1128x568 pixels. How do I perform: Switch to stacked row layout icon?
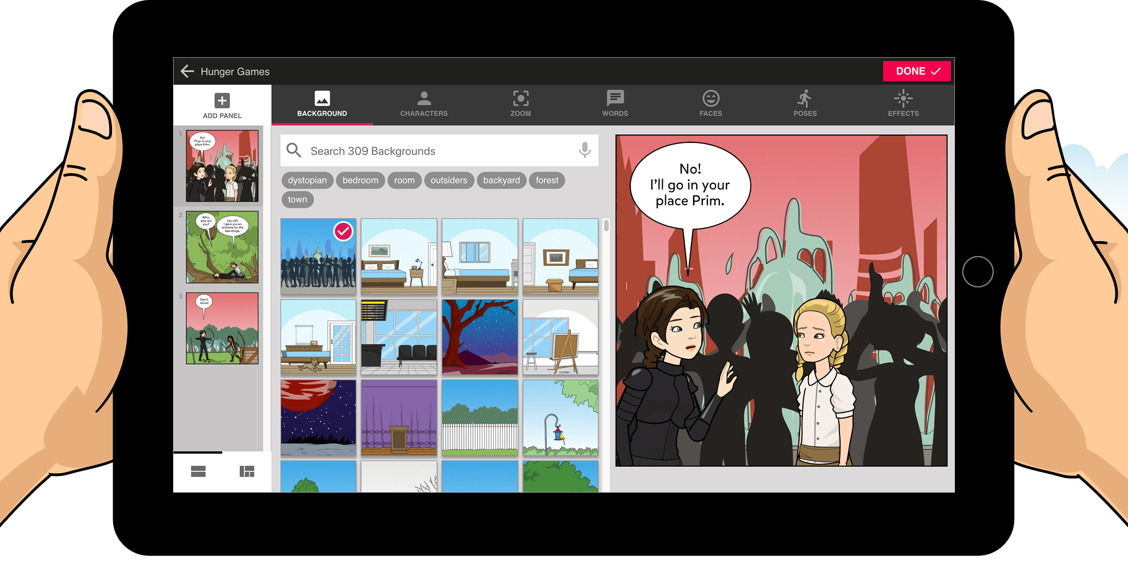198,471
